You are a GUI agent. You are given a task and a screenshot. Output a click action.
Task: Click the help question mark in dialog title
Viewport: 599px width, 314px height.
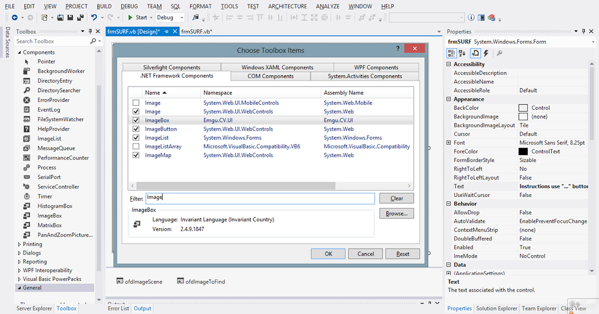pos(398,49)
